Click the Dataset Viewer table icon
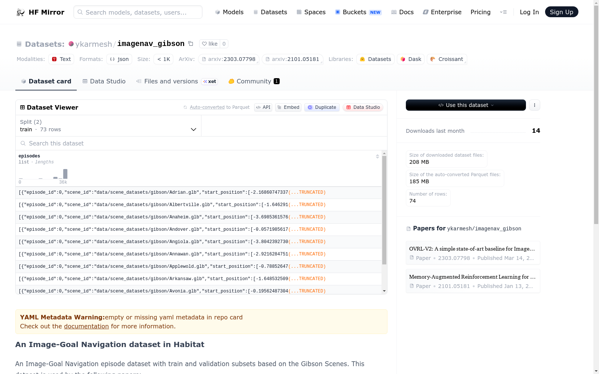This screenshot has height=374, width=599. 22,108
